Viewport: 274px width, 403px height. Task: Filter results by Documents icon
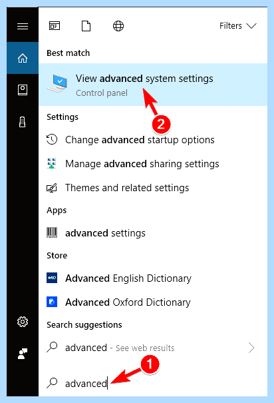click(x=86, y=26)
